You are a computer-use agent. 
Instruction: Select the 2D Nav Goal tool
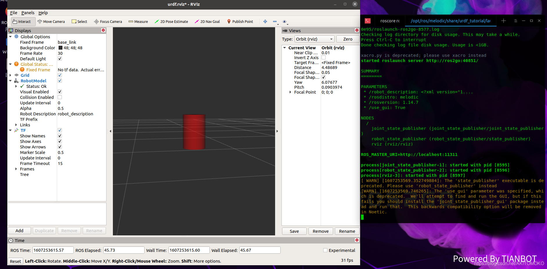pyautogui.click(x=207, y=22)
